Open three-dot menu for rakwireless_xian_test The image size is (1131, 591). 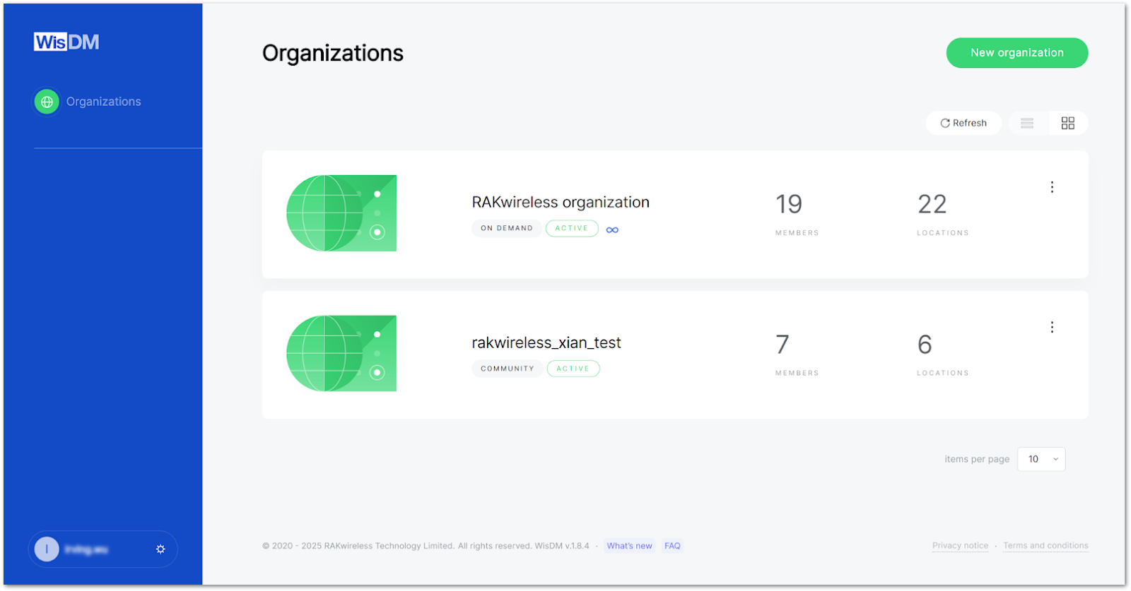click(1052, 327)
